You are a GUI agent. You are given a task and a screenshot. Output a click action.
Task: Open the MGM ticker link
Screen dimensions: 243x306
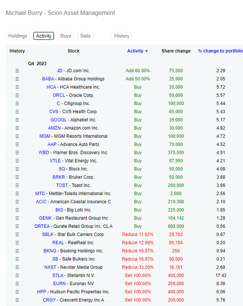[45, 136]
